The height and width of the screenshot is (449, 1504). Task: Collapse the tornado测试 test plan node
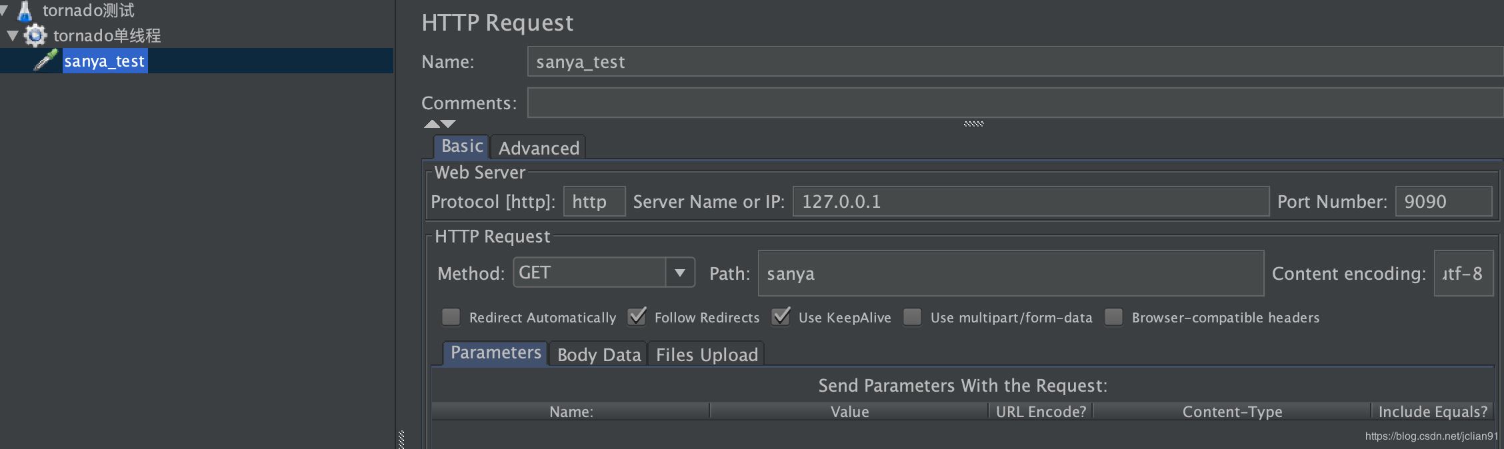(x=3, y=10)
